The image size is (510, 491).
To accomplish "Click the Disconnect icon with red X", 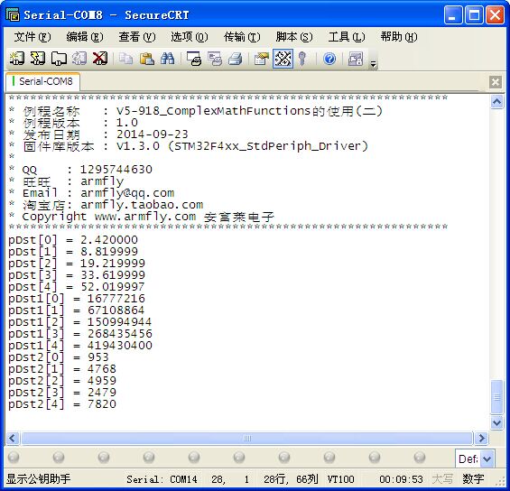I will coord(100,59).
